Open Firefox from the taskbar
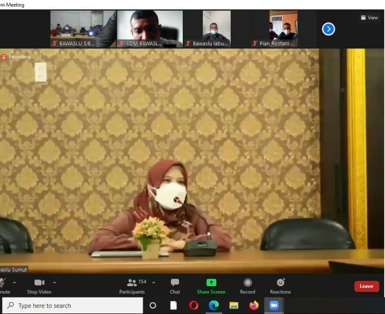The width and height of the screenshot is (385, 314). click(x=254, y=305)
